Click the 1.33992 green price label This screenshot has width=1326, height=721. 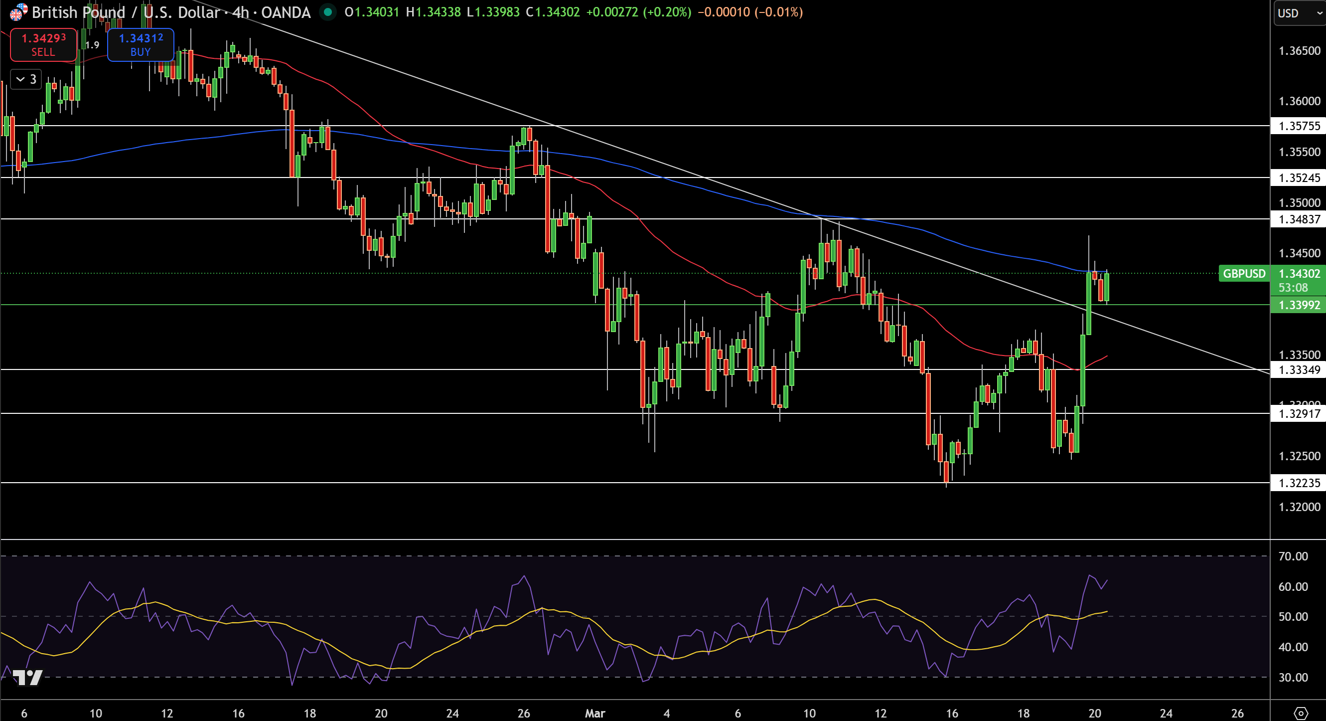[1299, 305]
